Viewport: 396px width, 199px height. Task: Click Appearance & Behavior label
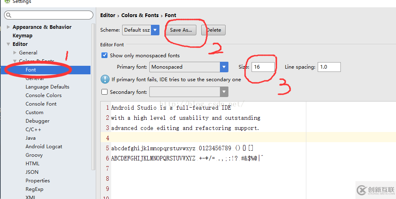coord(42,27)
